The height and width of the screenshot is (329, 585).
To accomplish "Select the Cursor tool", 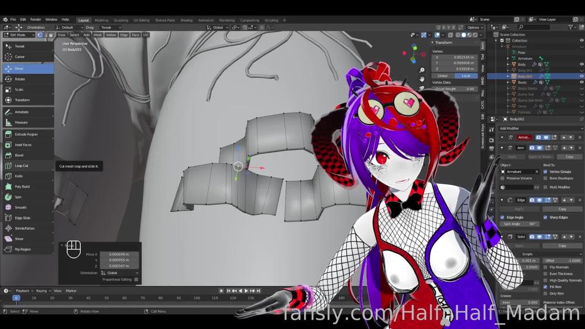I will pyautogui.click(x=28, y=57).
